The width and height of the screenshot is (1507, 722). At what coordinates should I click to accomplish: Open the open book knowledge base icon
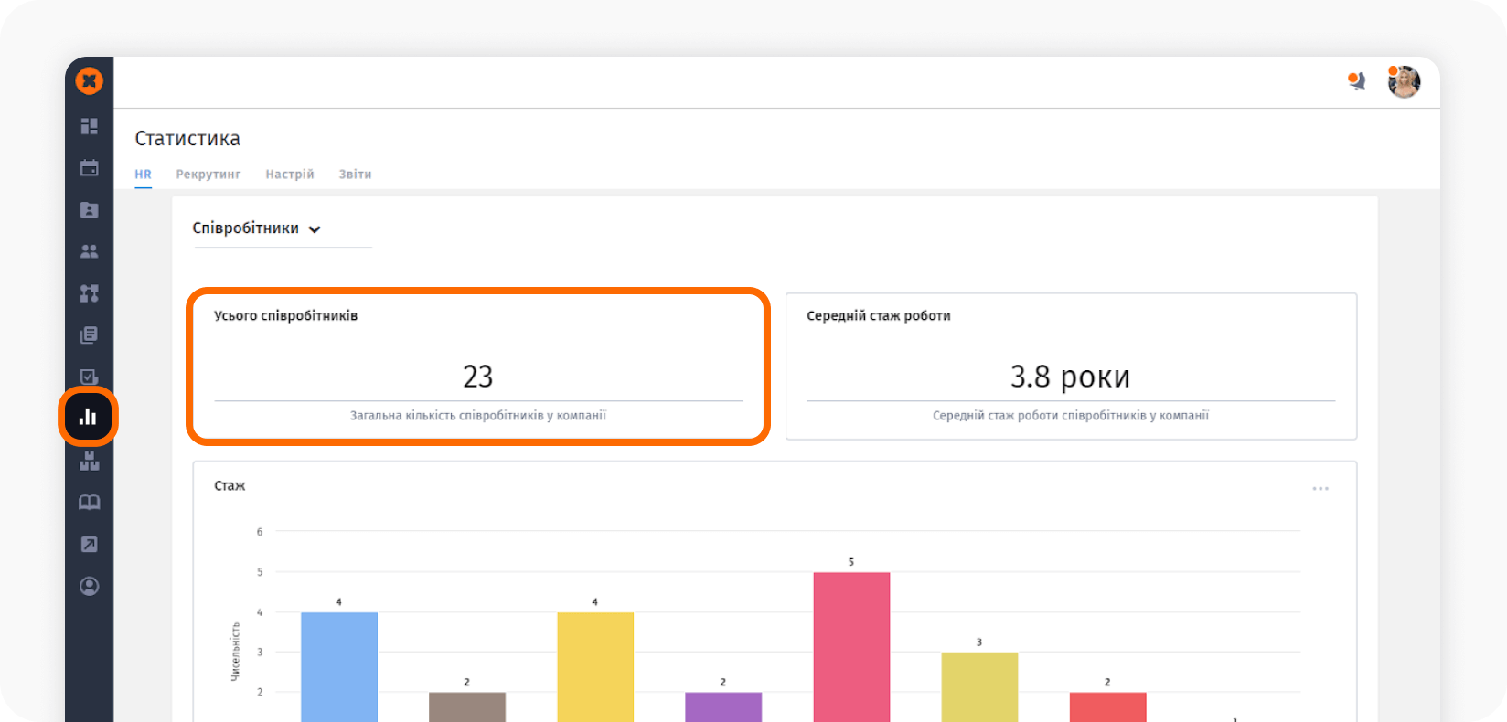point(89,503)
